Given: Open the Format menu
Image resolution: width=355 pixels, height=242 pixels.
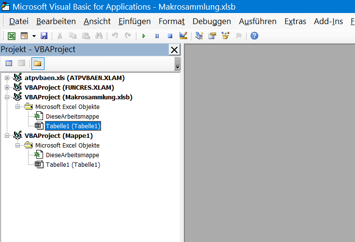Looking at the screenshot, I should (x=172, y=21).
